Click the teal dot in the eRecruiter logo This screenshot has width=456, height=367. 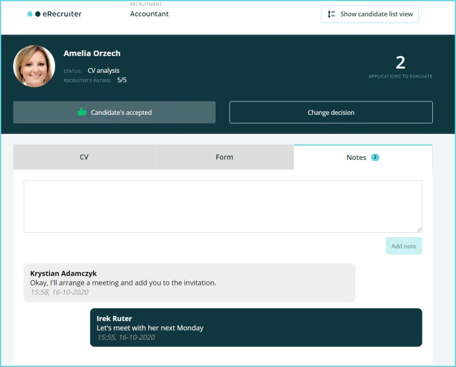29,14
